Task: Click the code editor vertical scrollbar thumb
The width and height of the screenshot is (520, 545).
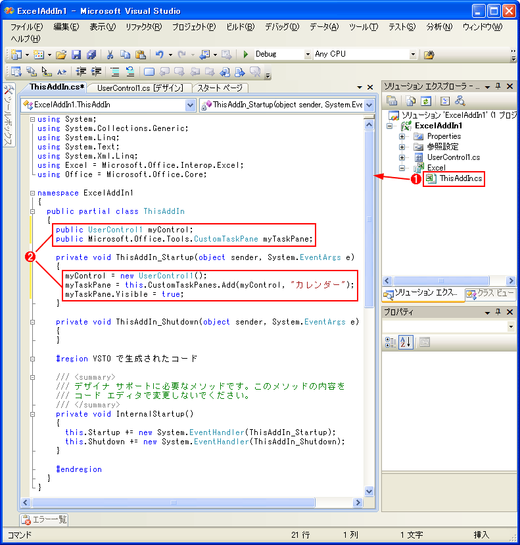Action: coord(369,219)
